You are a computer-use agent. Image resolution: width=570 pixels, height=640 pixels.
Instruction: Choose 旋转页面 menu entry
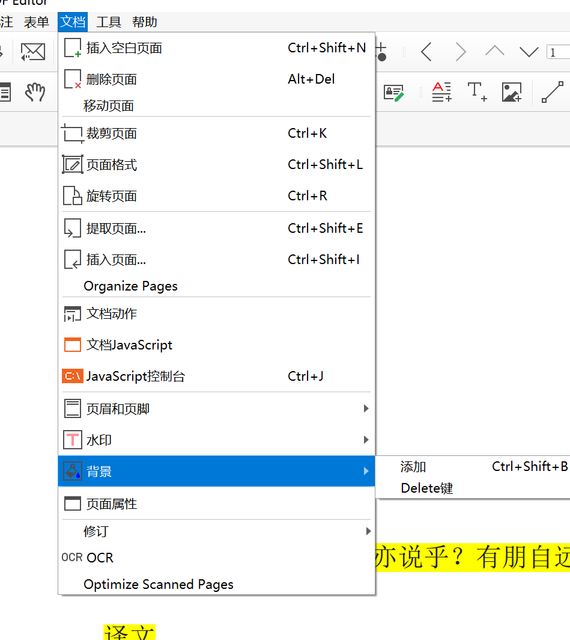pos(216,196)
